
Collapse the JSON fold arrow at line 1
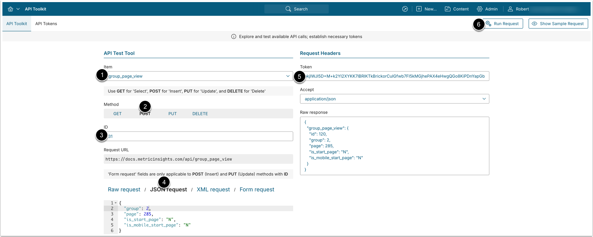point(116,203)
